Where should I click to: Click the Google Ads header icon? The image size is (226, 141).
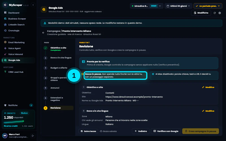(x=44, y=10)
